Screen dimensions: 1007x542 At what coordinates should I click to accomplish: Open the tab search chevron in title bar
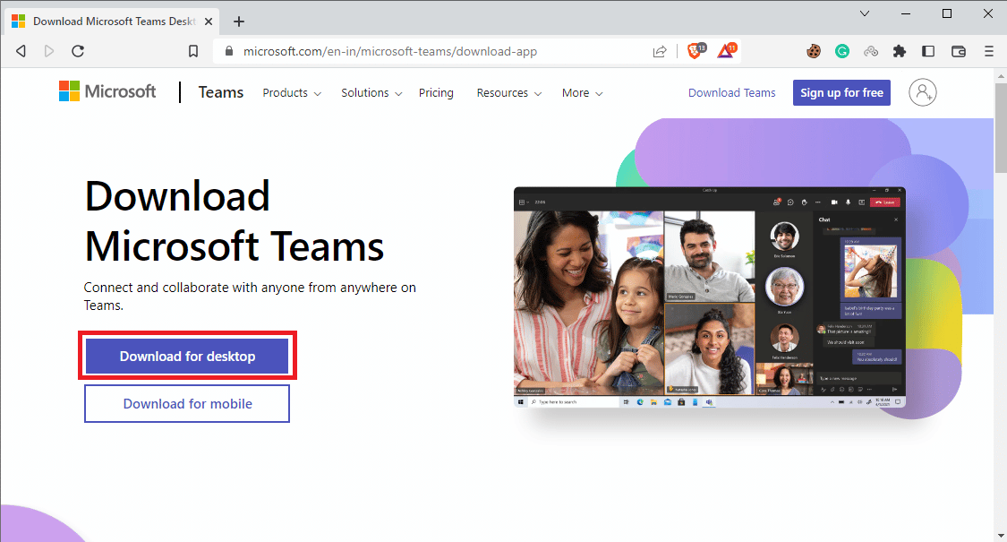click(x=865, y=13)
